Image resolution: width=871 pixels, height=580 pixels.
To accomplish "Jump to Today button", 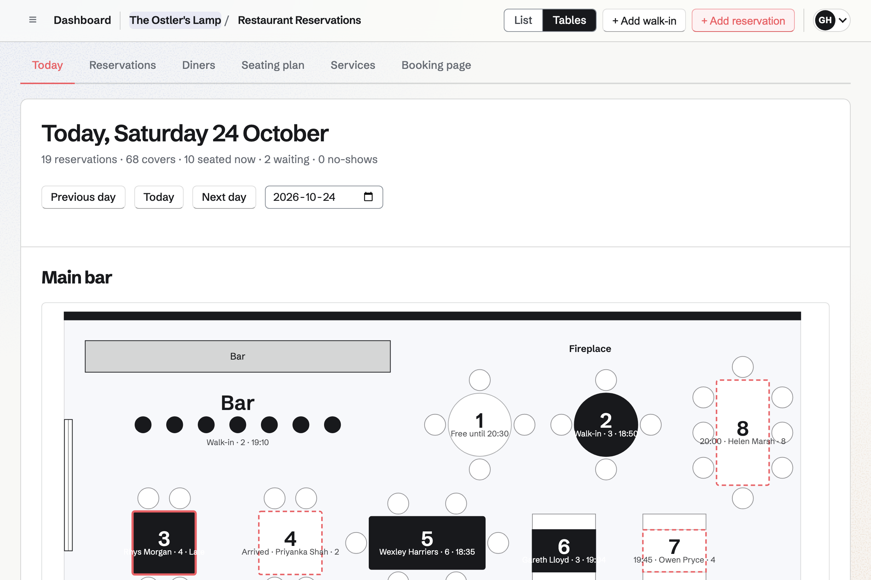I will (159, 197).
